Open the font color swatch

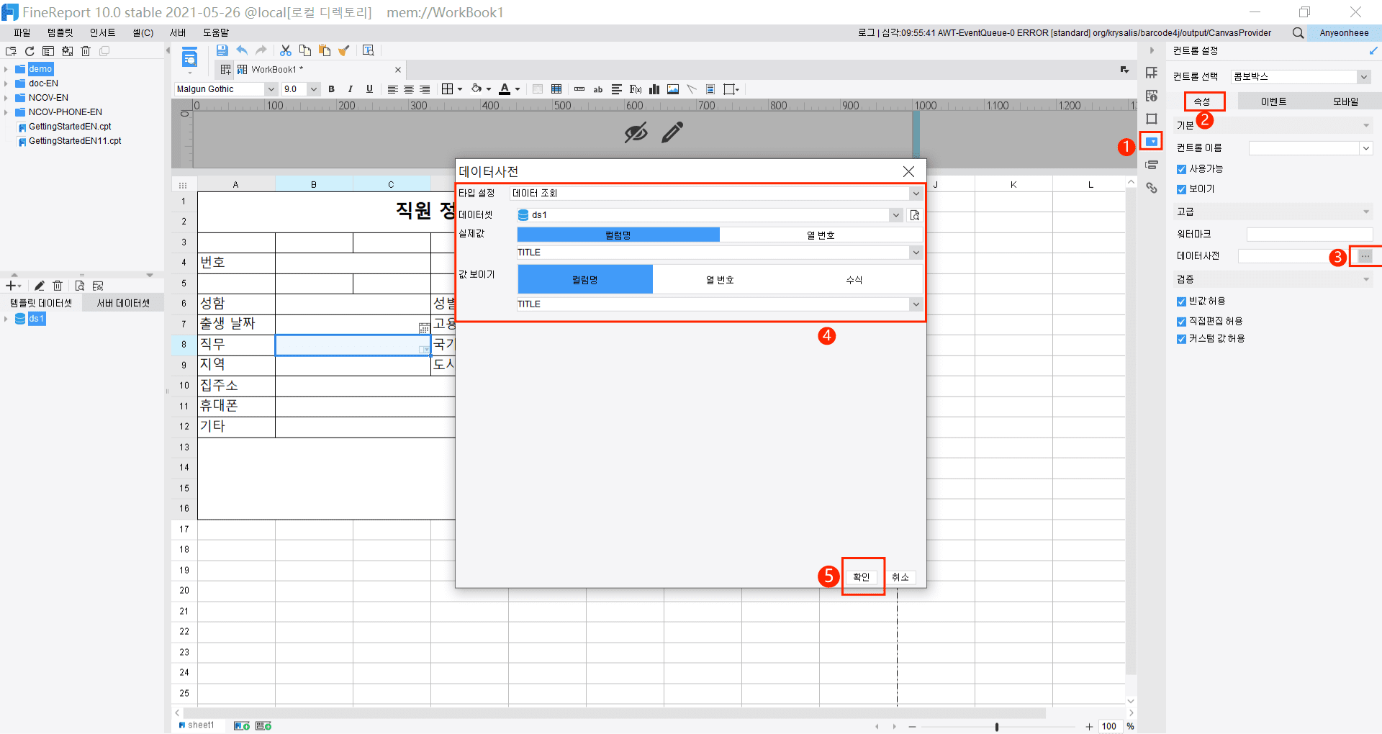point(505,89)
